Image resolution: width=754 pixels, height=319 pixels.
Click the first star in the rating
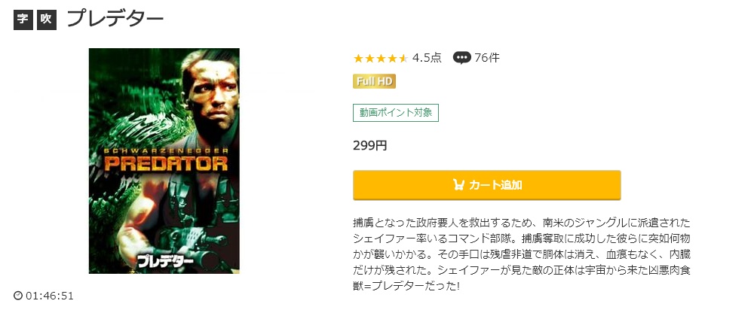[358, 58]
